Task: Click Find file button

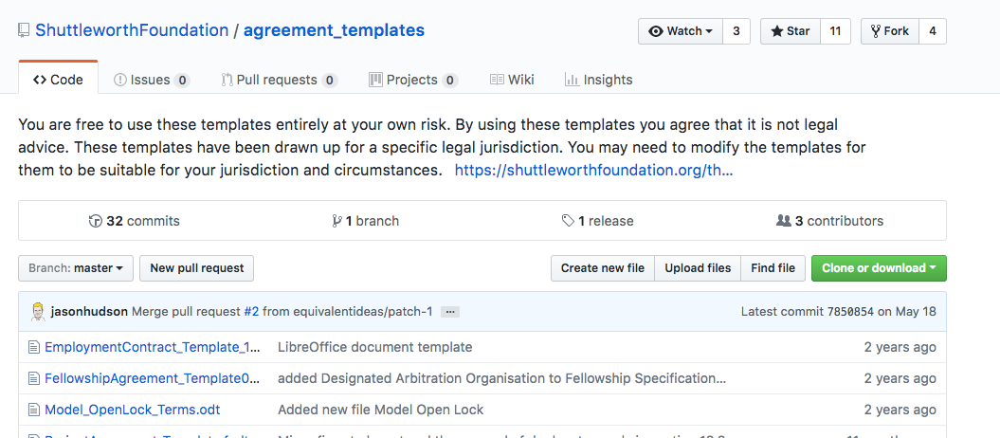Action: (773, 268)
